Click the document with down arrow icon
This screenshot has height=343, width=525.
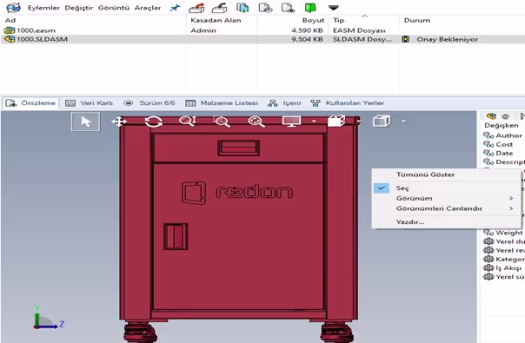coord(289,7)
